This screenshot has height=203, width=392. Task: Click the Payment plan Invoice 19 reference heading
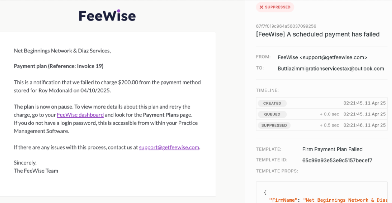click(x=59, y=66)
